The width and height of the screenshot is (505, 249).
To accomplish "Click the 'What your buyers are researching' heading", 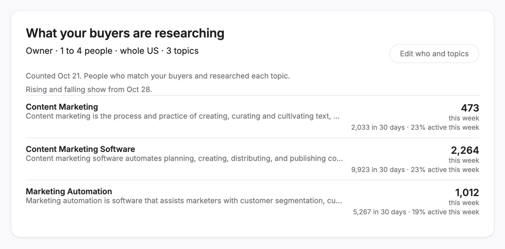I will (x=125, y=33).
